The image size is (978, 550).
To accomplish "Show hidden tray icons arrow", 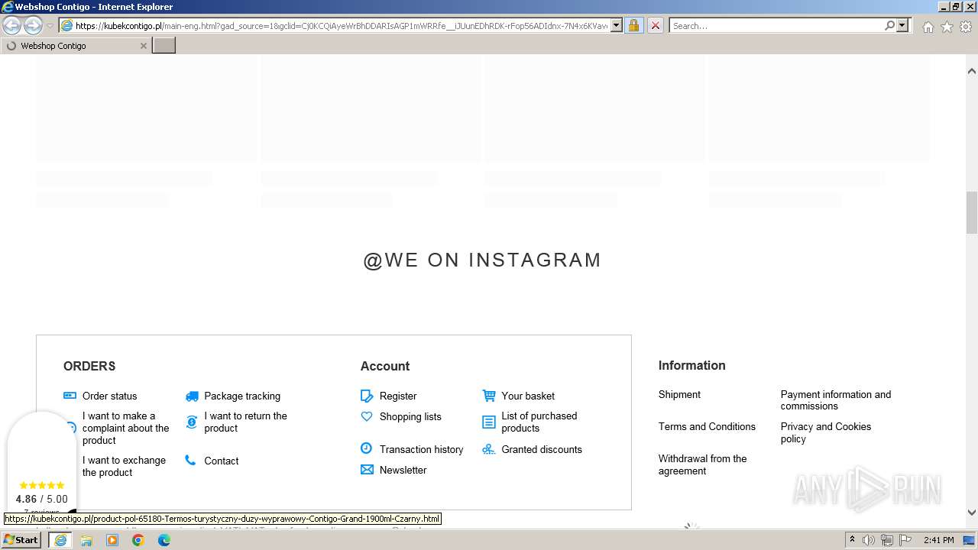I will 852,540.
